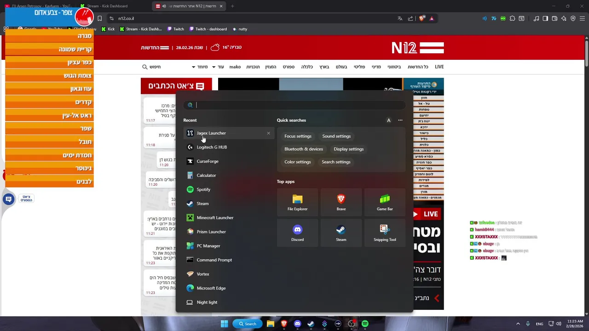Open a new browser tab
This screenshot has height=331, width=589.
click(x=232, y=6)
